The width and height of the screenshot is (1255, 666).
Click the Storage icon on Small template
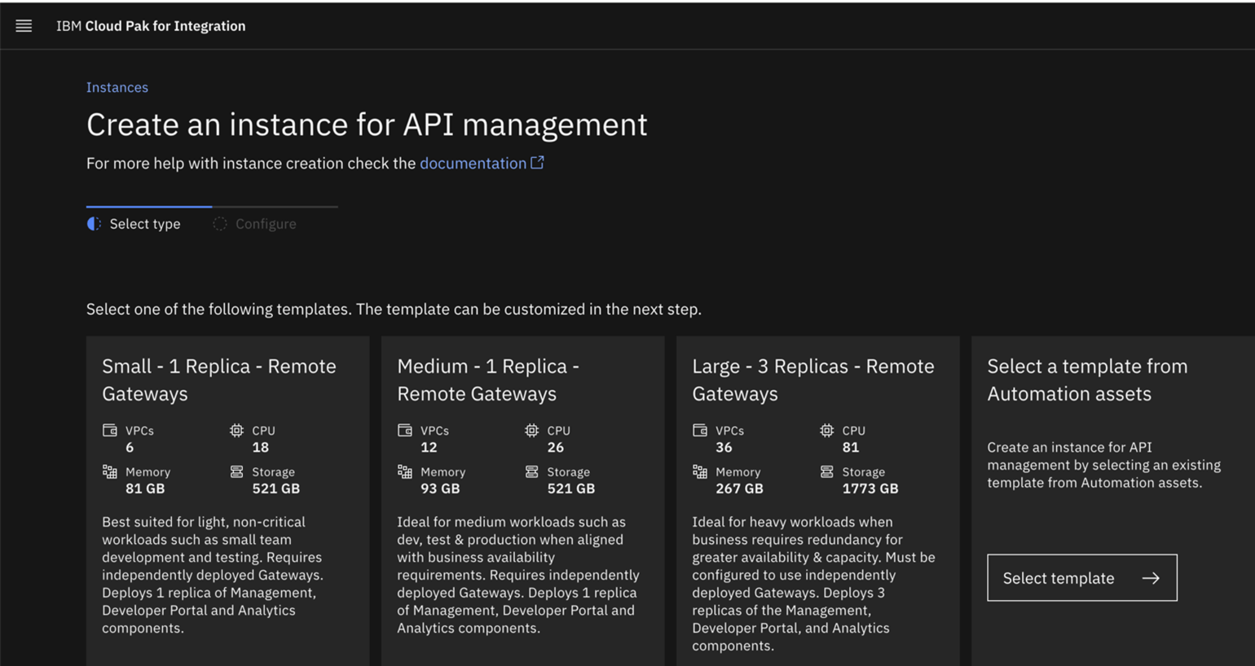pos(236,471)
